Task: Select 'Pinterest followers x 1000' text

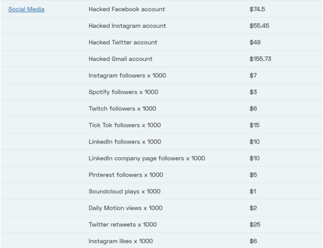Action: [x=126, y=175]
